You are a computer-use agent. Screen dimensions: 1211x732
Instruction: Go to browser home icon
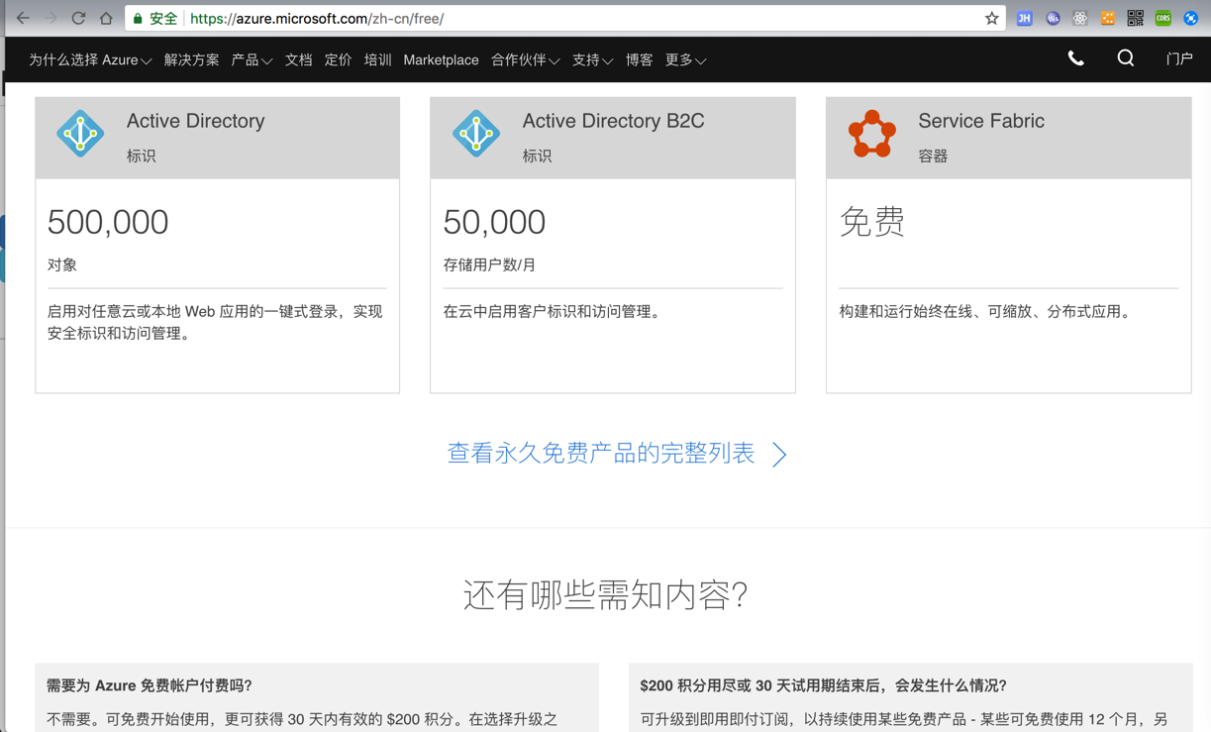pos(106,18)
